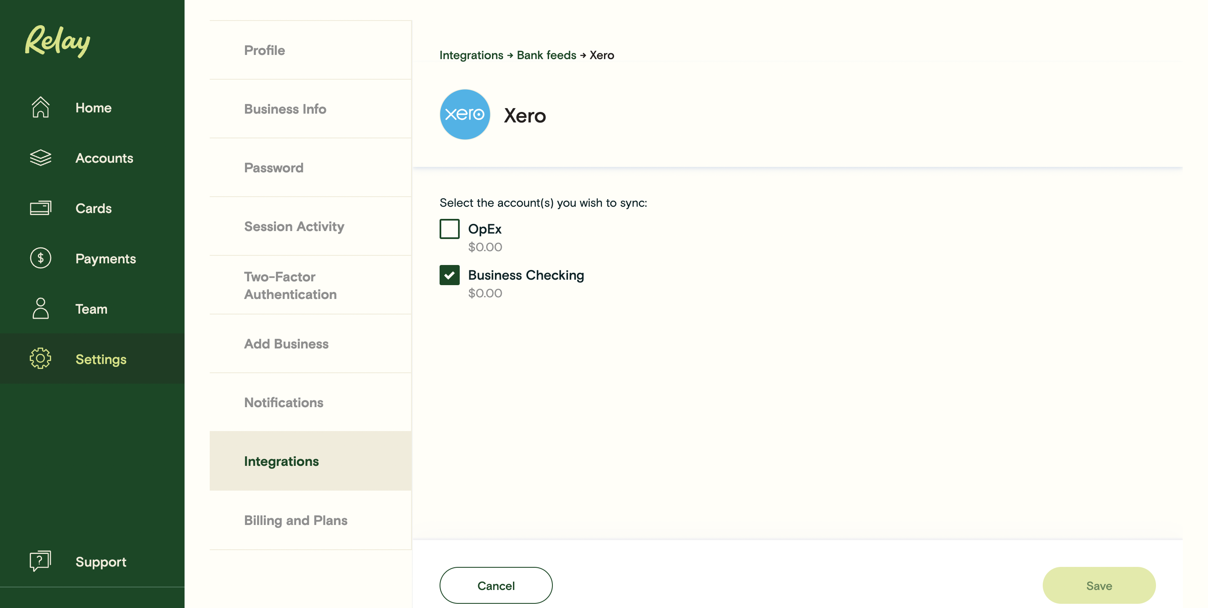
Task: Click 'Select the account(s) you wish to sync' text
Action: (x=543, y=203)
